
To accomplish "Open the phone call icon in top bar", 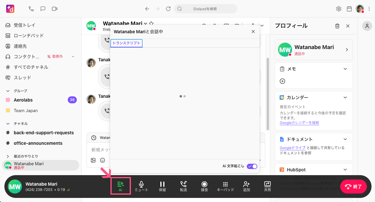I will (31, 9).
